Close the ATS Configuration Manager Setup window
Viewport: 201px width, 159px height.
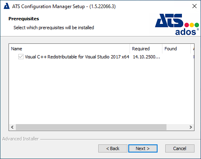195,6
